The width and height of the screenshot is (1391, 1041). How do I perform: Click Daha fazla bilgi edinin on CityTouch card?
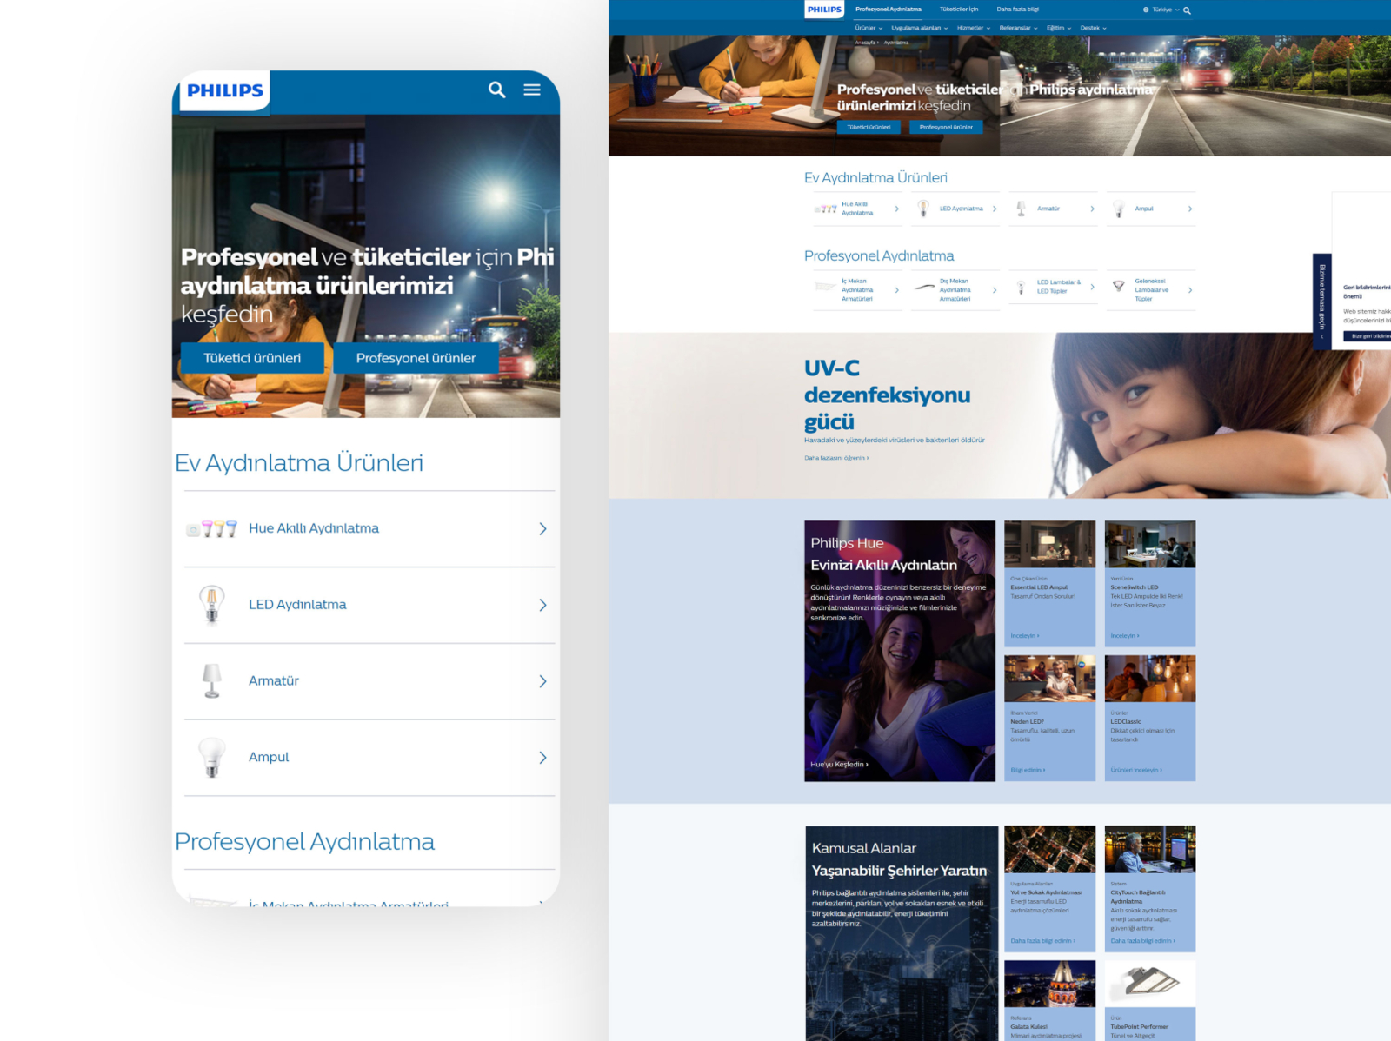pyautogui.click(x=1143, y=941)
